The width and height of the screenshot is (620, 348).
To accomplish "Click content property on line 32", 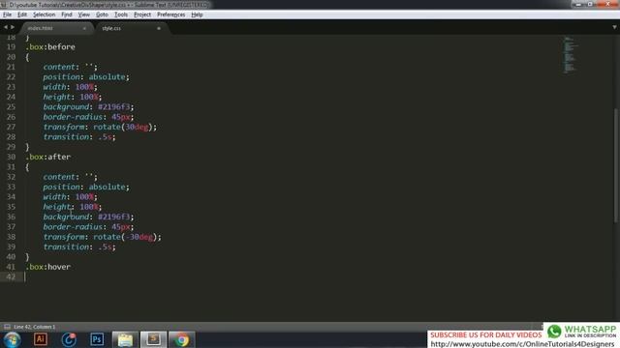I will [x=59, y=177].
